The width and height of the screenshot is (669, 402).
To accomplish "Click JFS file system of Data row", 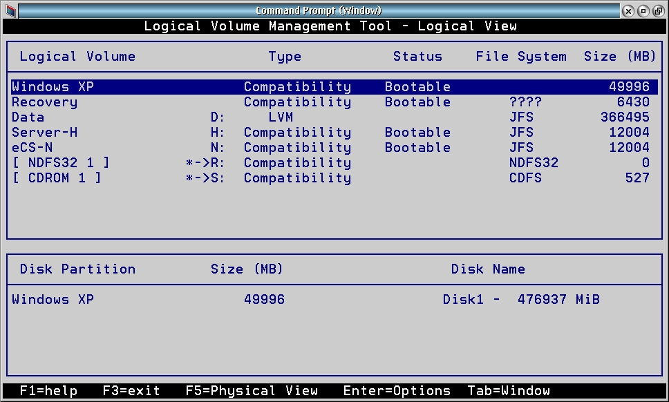I will pos(521,117).
